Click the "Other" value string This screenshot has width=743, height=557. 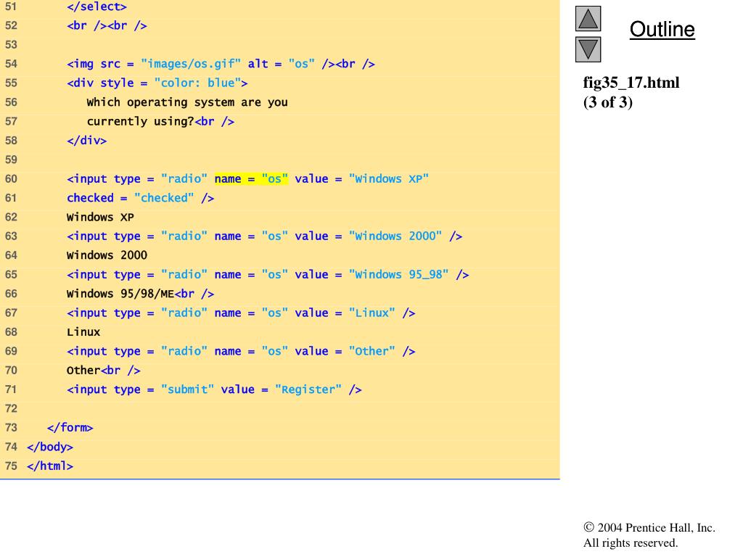(372, 352)
